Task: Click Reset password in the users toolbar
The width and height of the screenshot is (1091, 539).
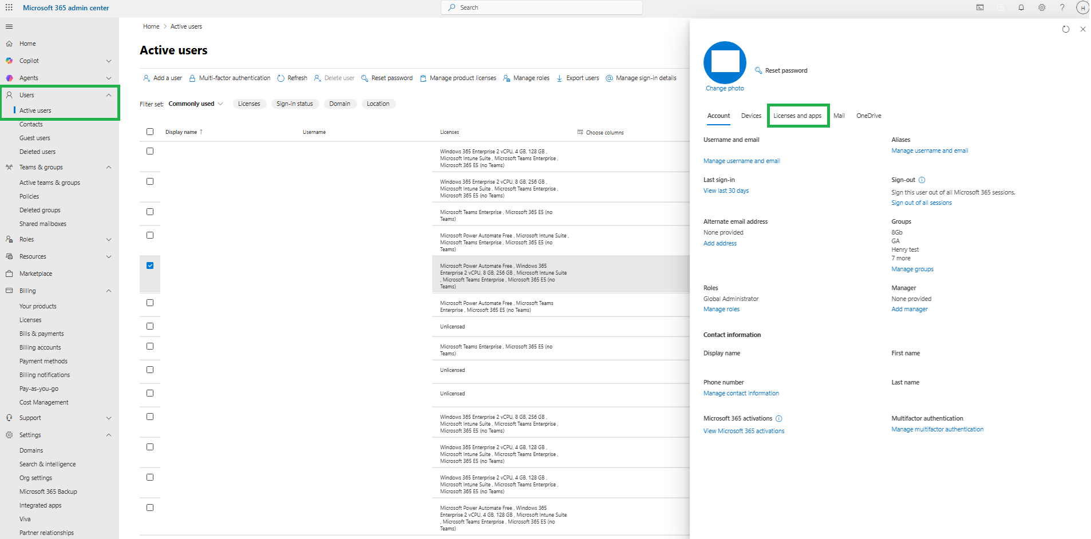Action: coord(387,78)
